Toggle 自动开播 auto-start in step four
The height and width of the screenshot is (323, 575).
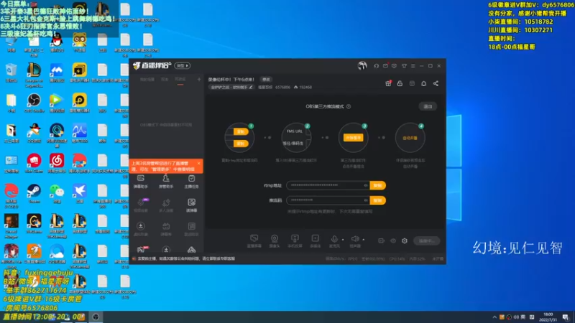410,138
